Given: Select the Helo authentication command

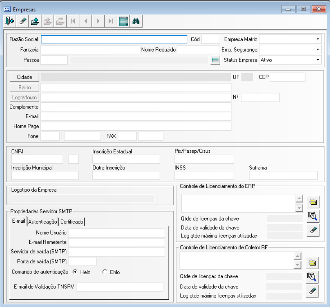Looking at the screenshot, I should tap(75, 272).
